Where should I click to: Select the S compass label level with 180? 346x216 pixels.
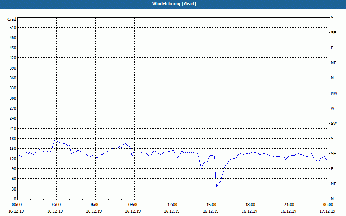332,138
